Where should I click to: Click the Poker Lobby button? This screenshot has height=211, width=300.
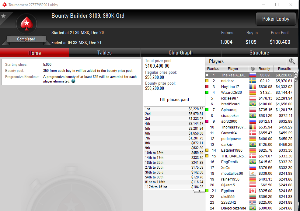[x=276, y=19]
